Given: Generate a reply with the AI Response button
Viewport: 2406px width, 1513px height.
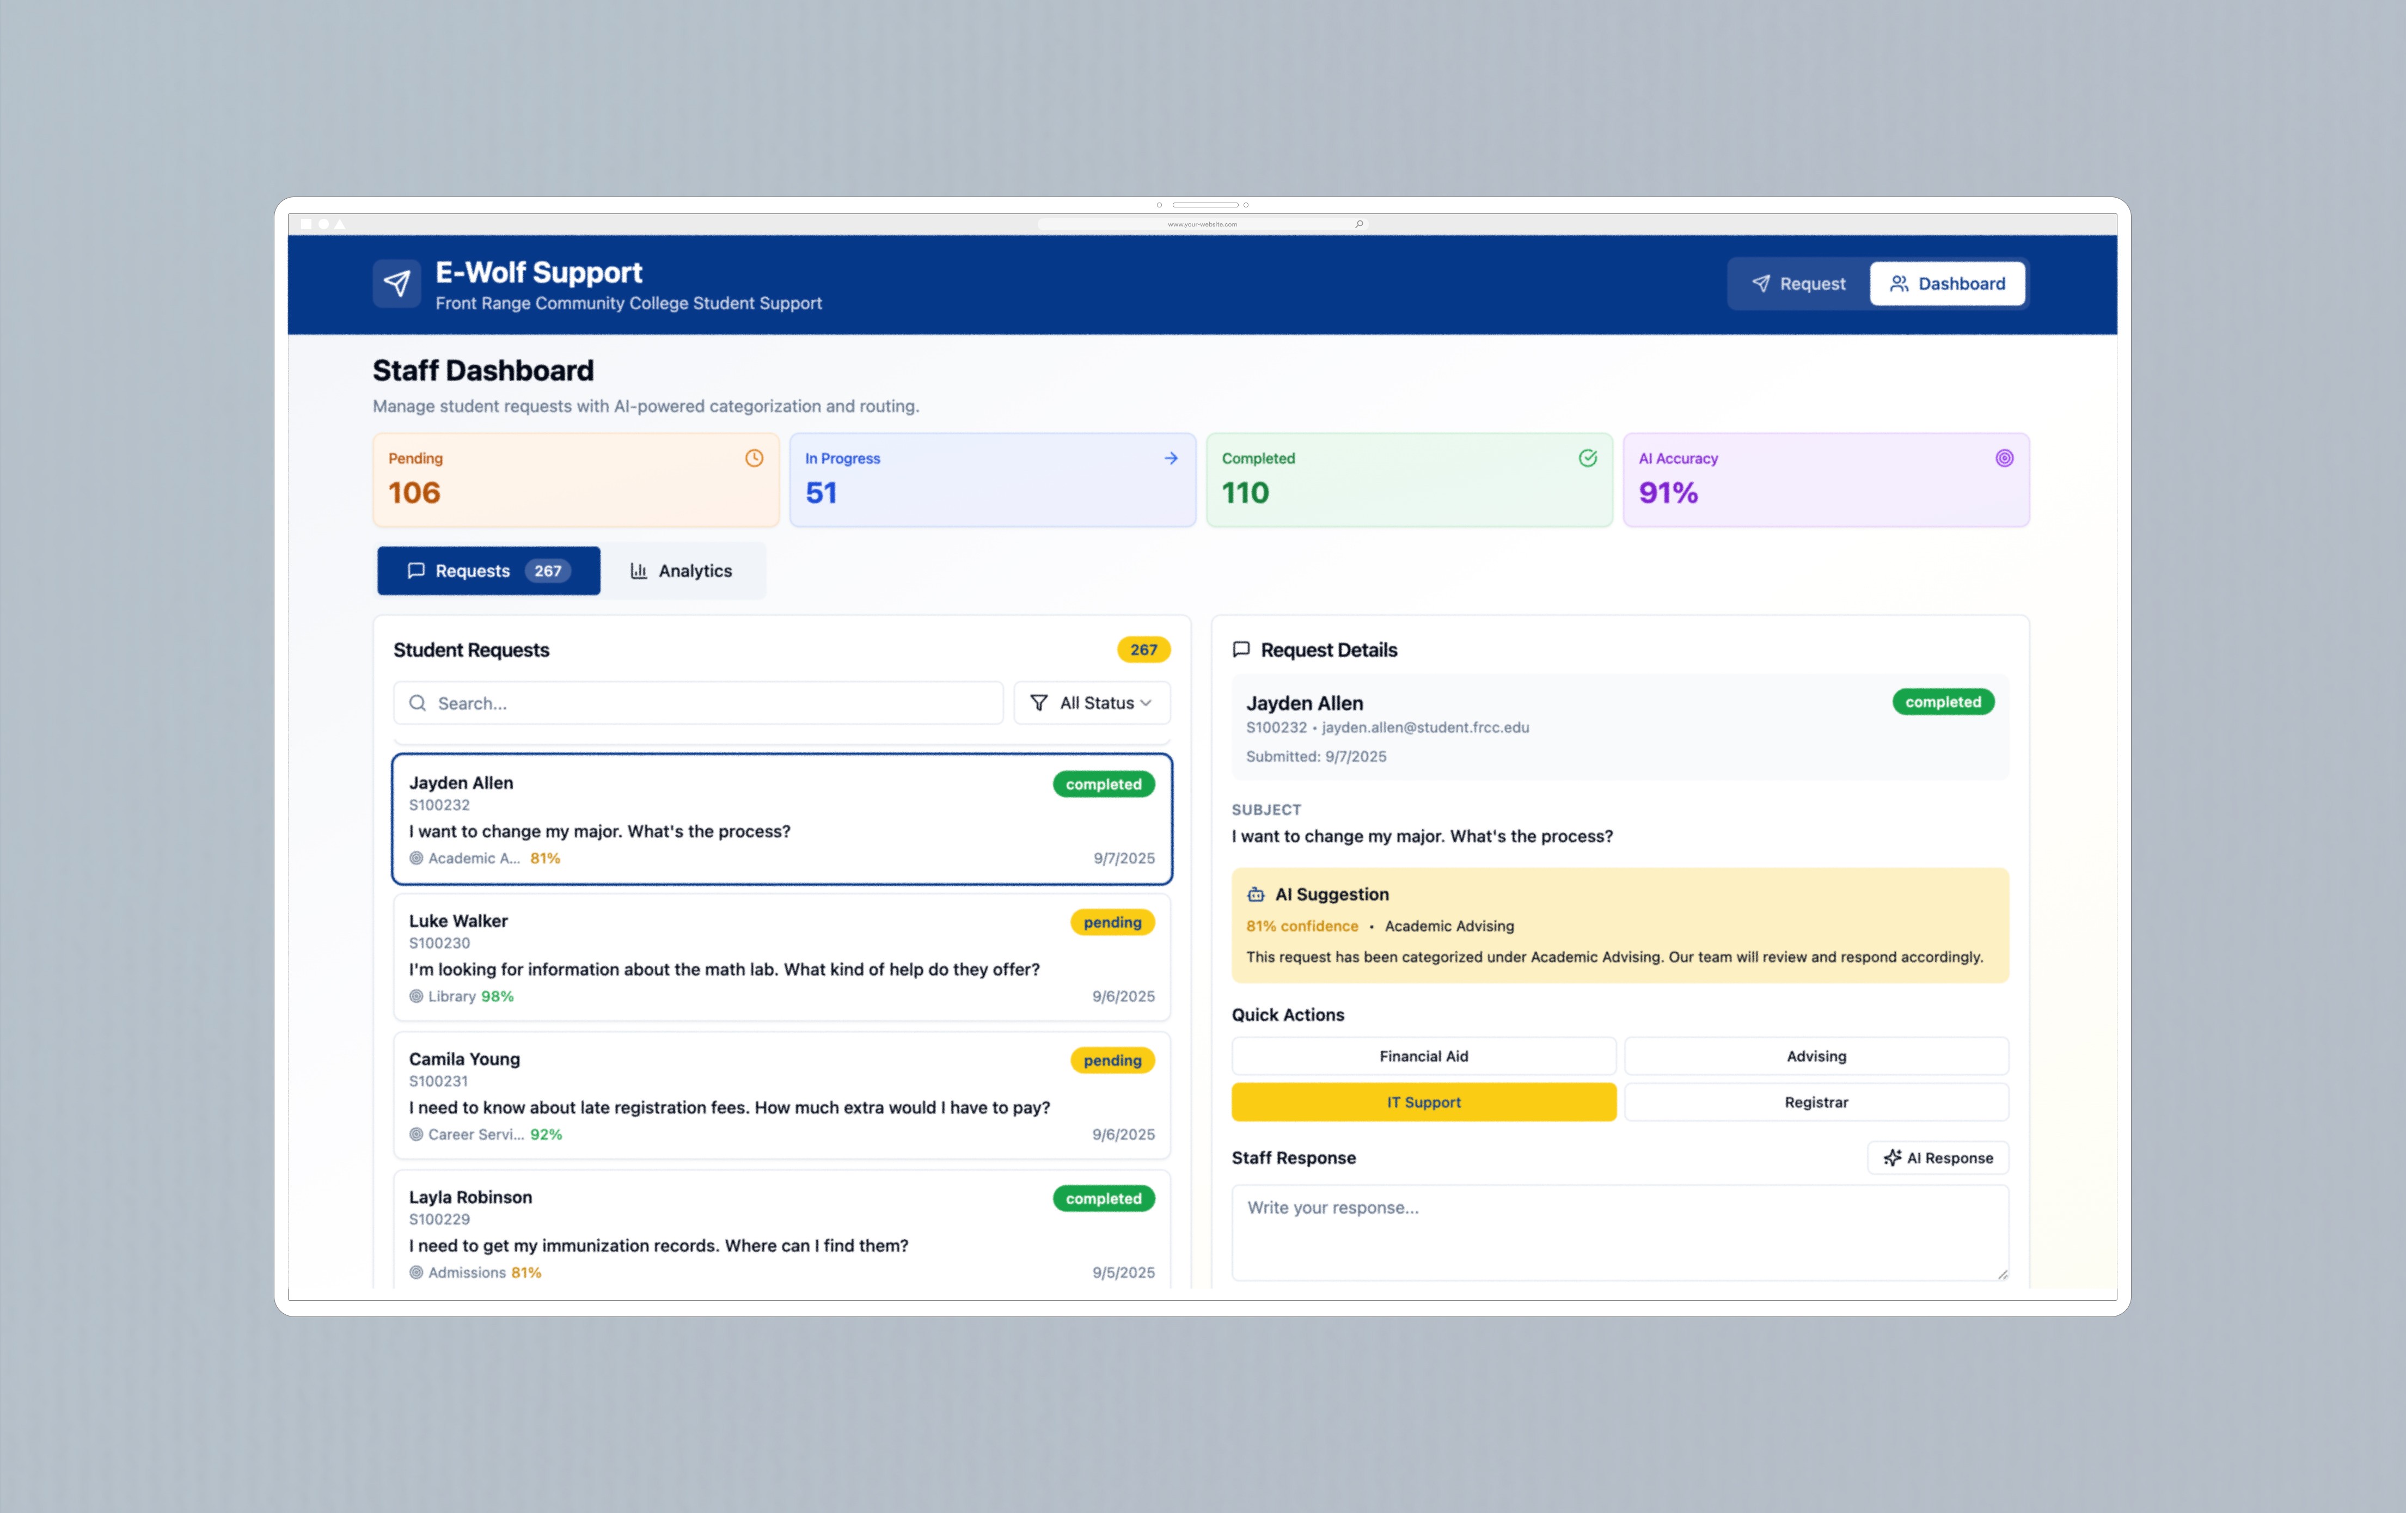Looking at the screenshot, I should click(1937, 1157).
